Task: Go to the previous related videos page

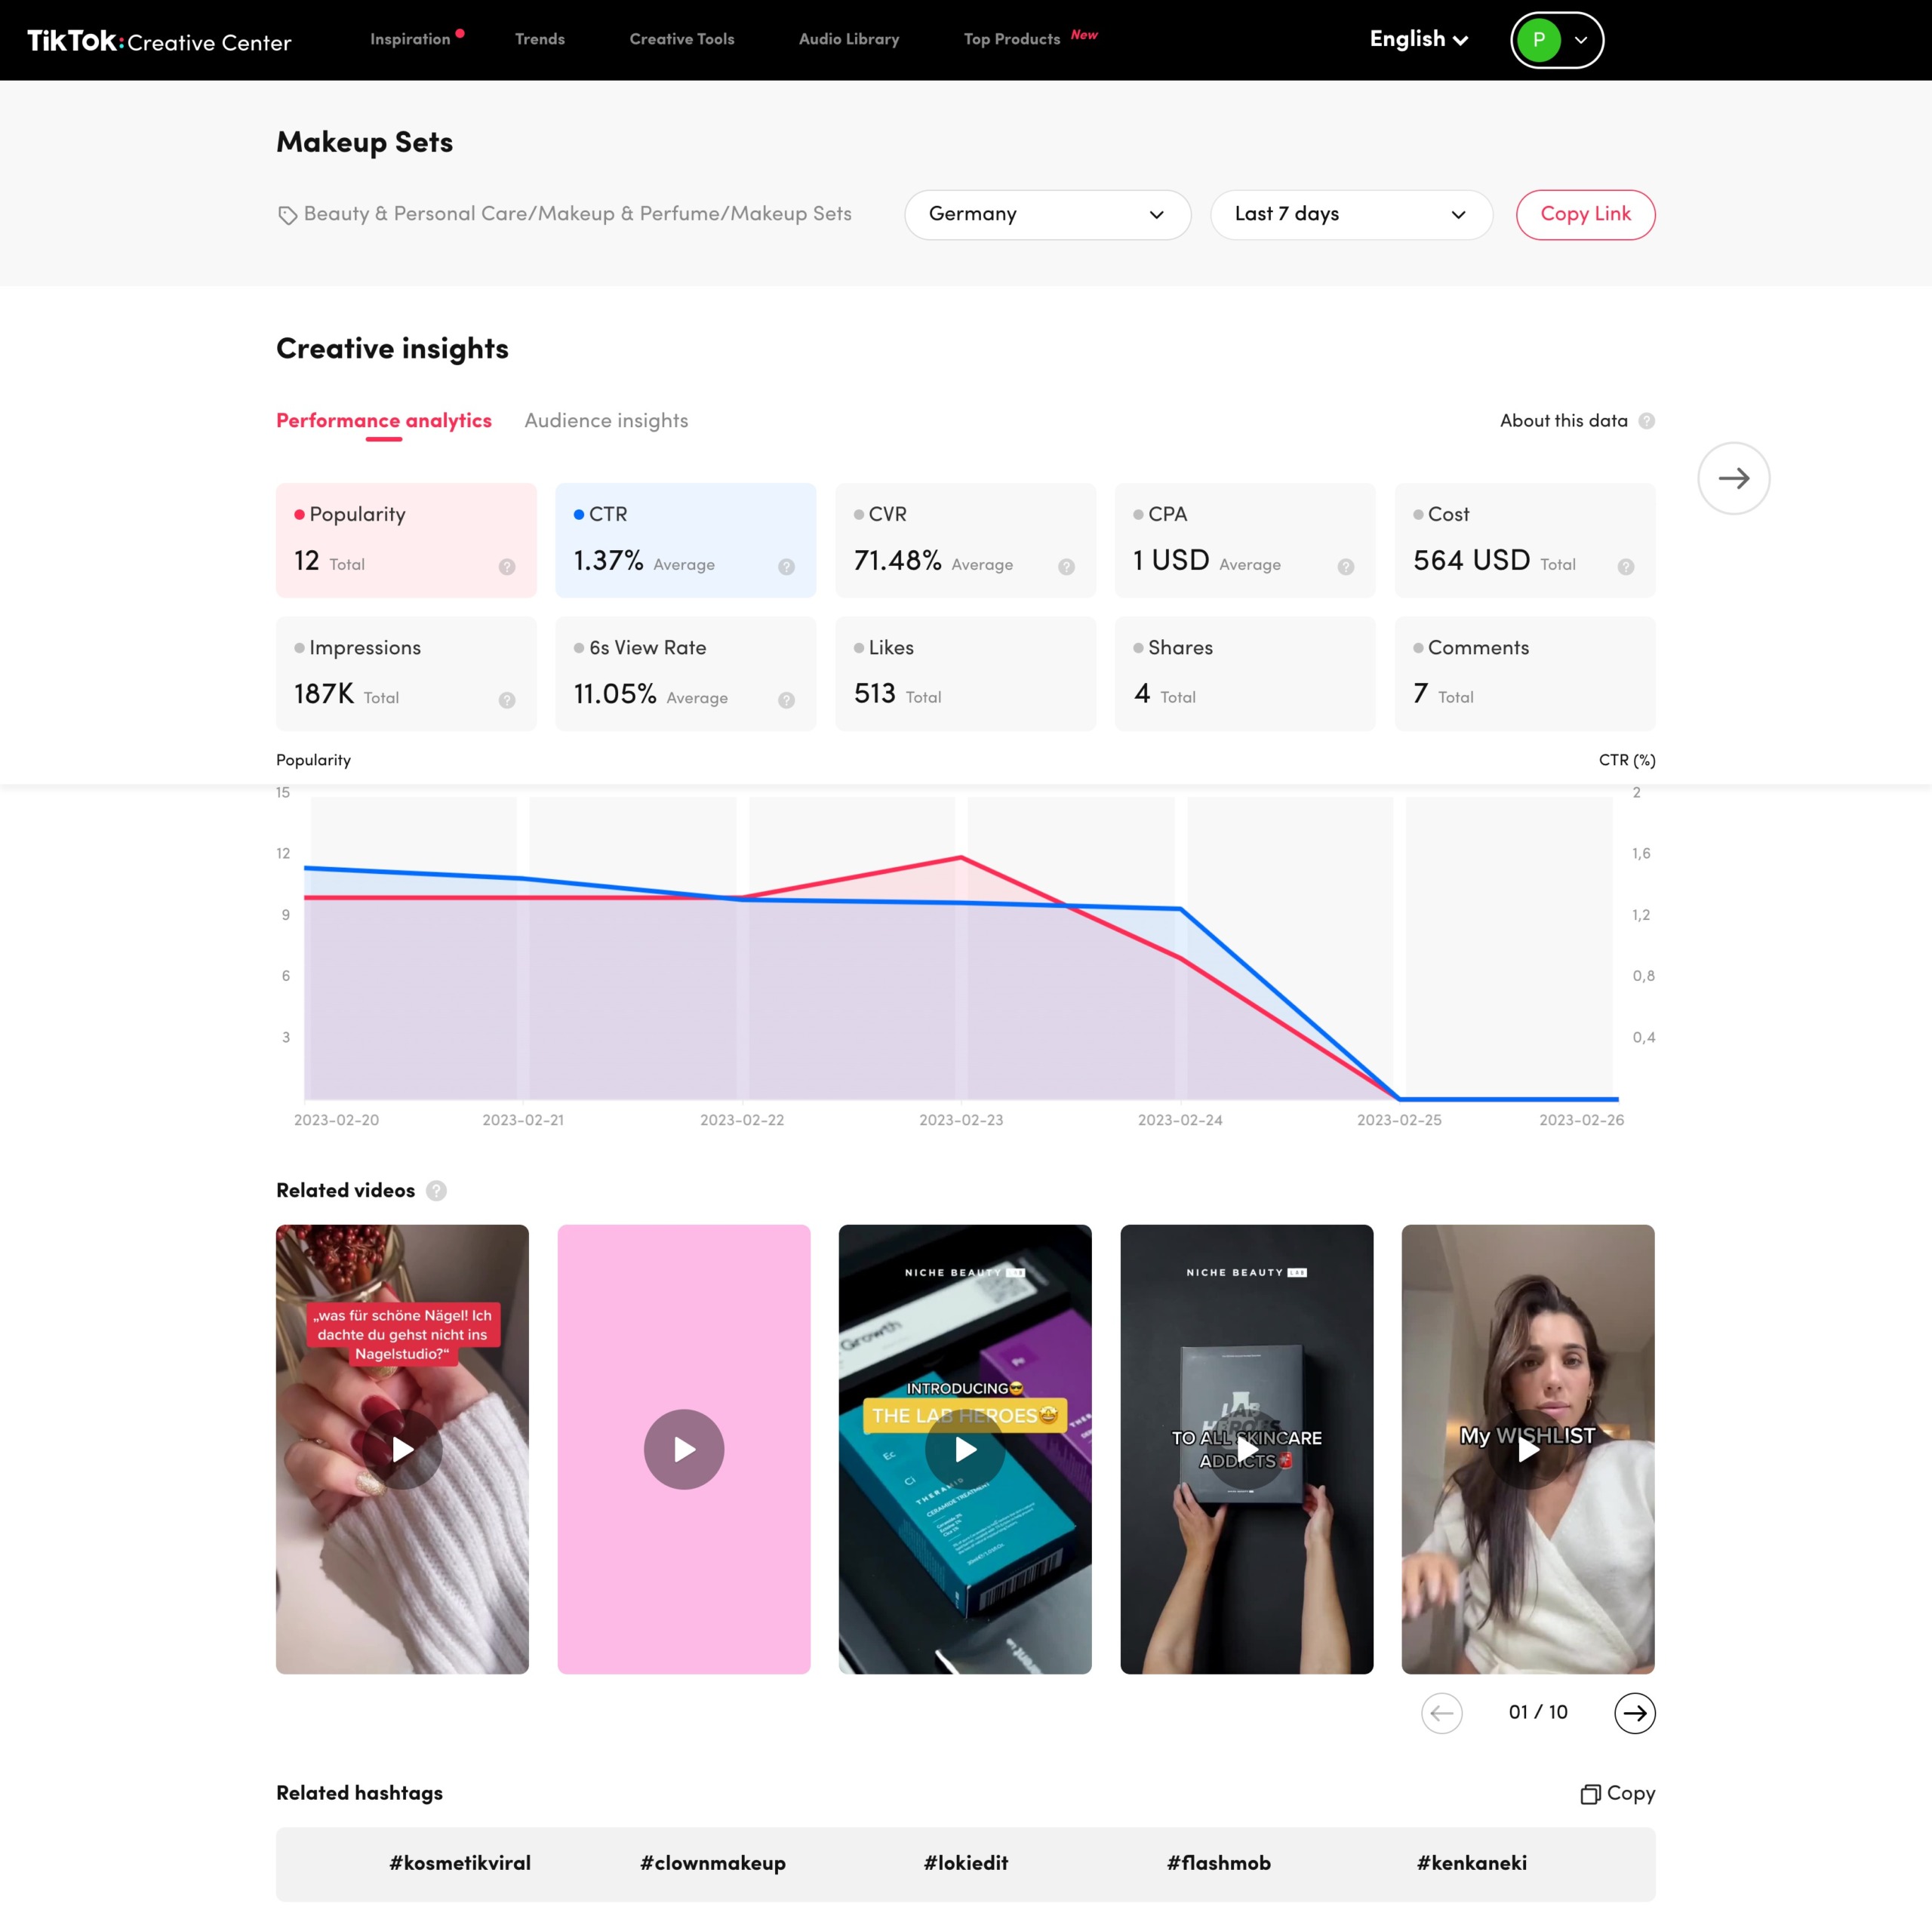Action: [x=1441, y=1712]
